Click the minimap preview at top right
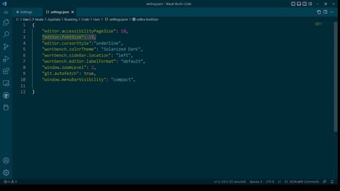Image resolution: width=340 pixels, height=191 pixels. (319, 24)
